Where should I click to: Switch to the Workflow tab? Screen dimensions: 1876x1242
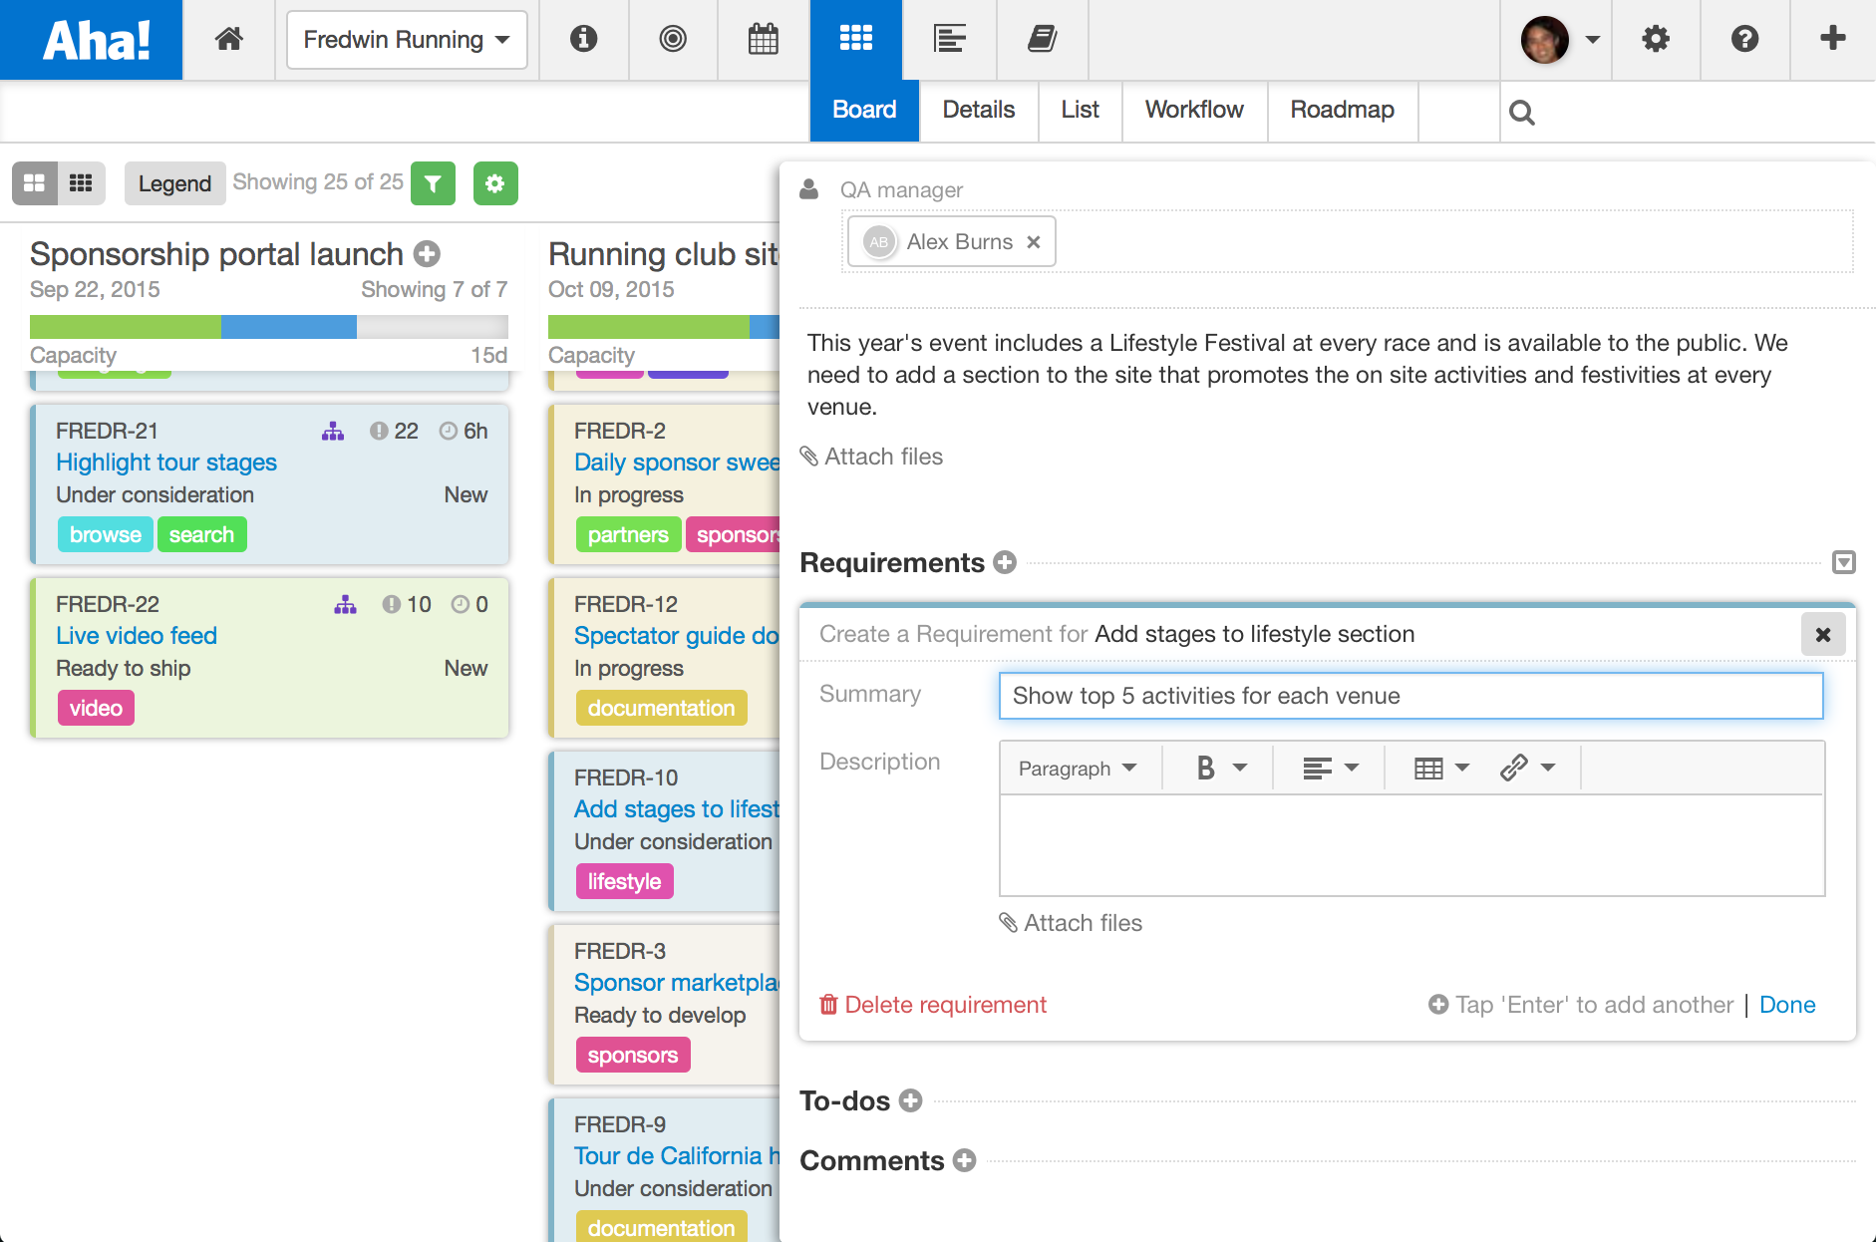point(1194,110)
